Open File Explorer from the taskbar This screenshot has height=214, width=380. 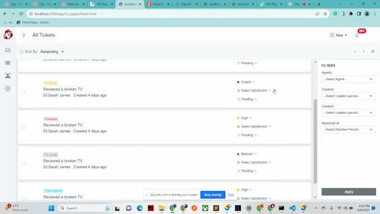(x=161, y=208)
